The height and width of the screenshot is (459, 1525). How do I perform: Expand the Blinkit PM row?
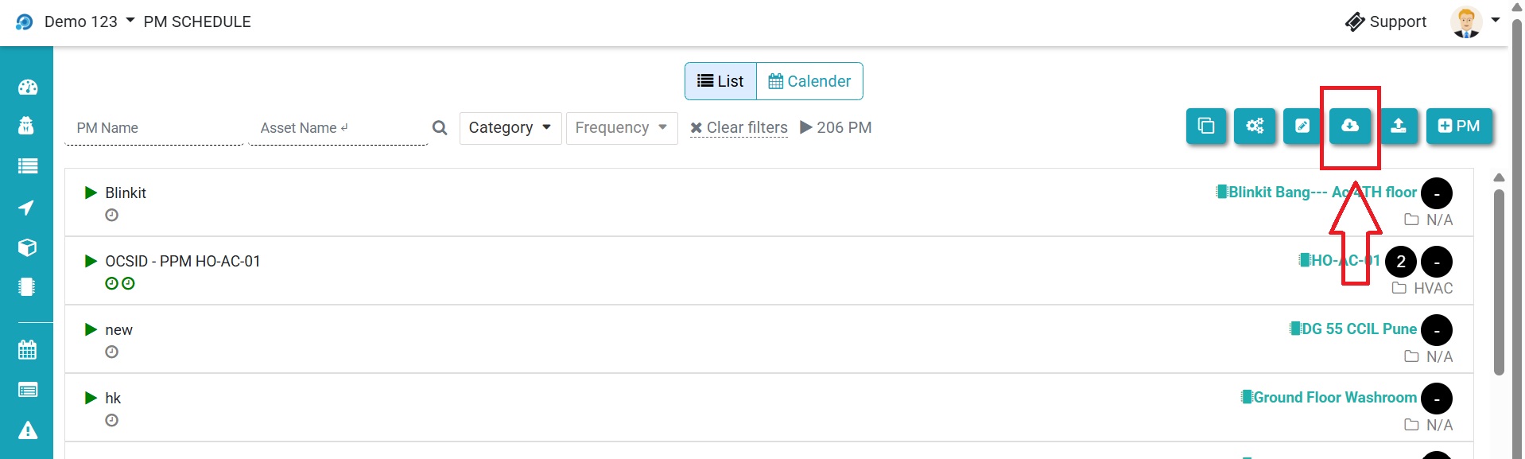[91, 193]
